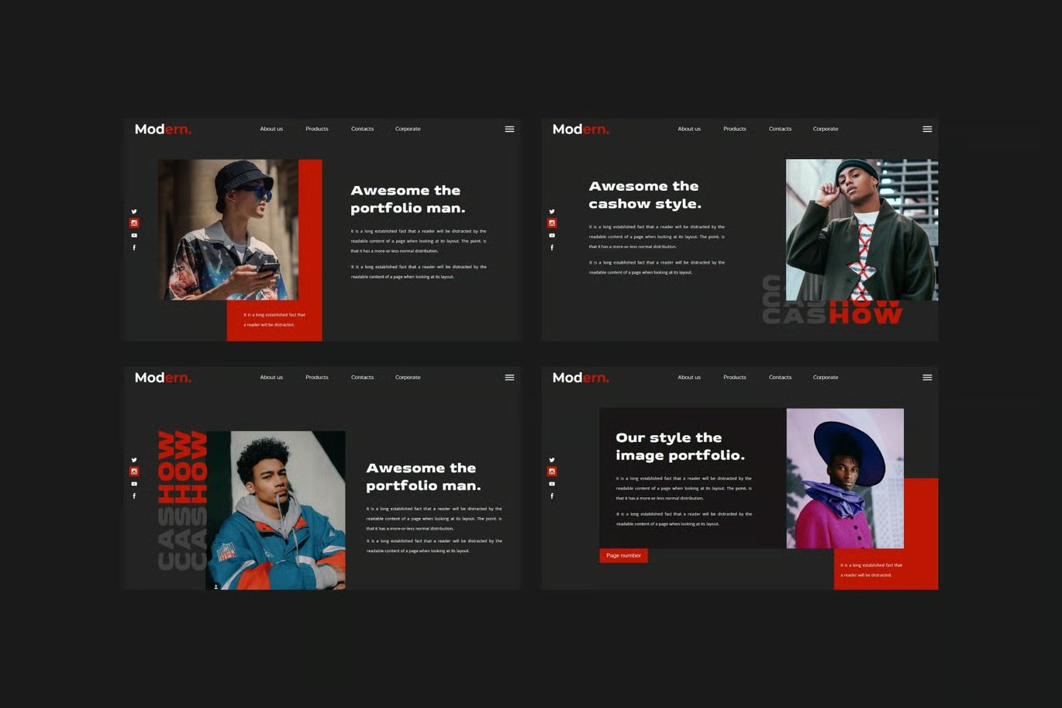Open hamburger menu on top-left slide

coord(509,129)
